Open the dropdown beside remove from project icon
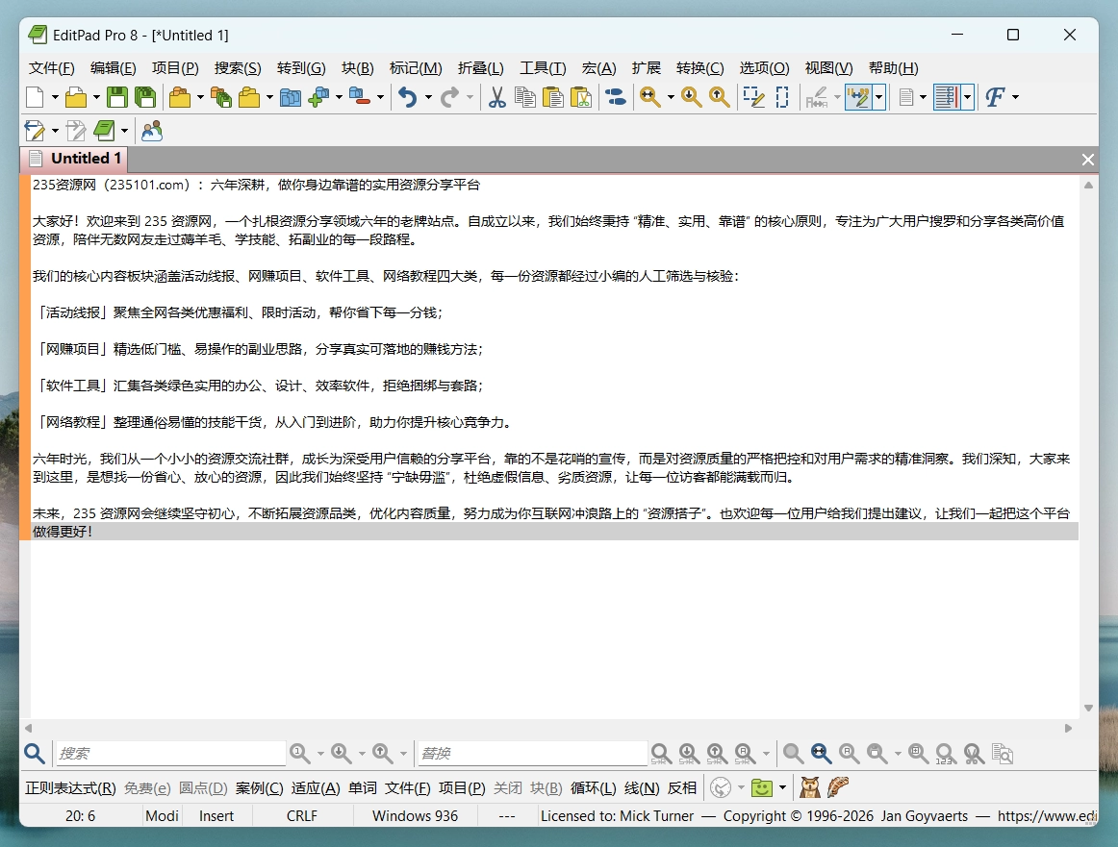1118x847 pixels. [x=381, y=97]
